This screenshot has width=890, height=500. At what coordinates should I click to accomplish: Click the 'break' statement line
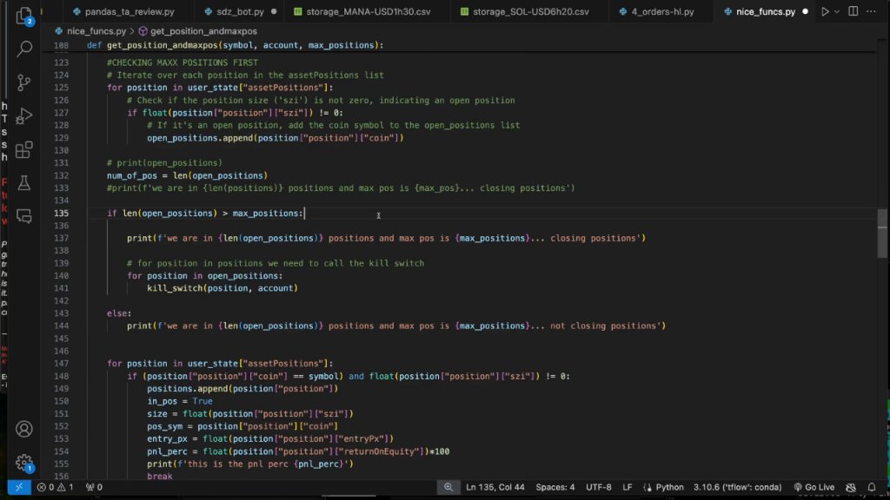coord(160,477)
